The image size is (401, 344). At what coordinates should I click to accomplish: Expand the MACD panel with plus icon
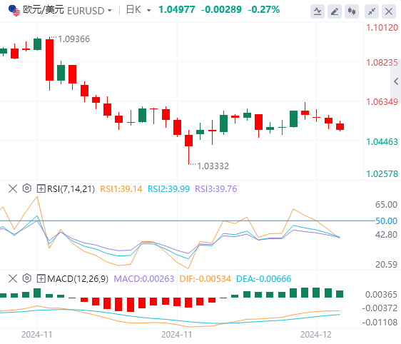[x=41, y=278]
